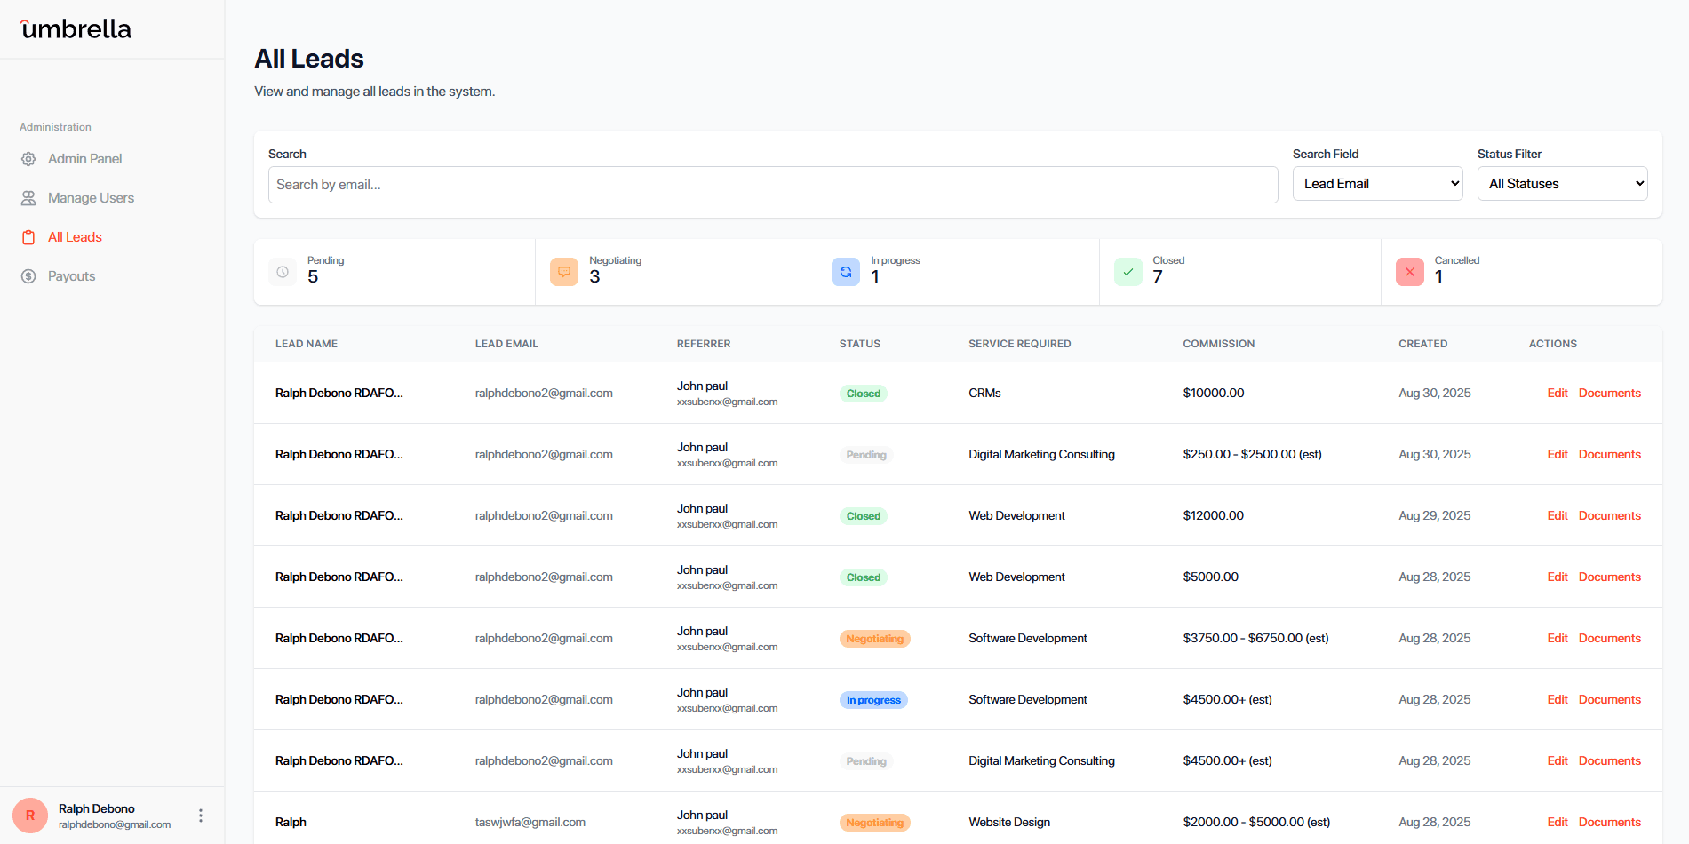
Task: Edit the Website Design lead
Action: point(1558,822)
